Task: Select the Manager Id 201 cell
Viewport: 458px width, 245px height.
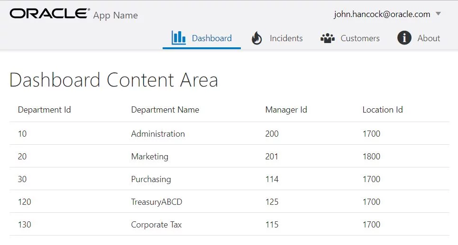Action: point(272,157)
